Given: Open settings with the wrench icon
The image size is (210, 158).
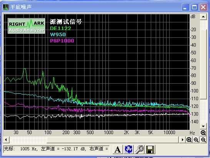Looking at the screenshot, I should click(139, 149).
